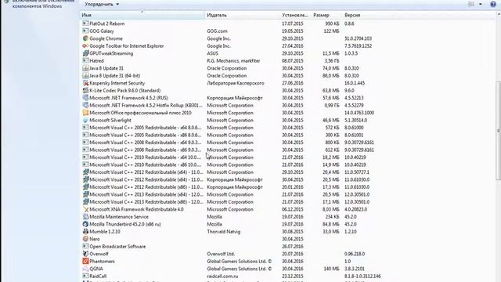
Task: Click publisher ASUS cell
Action: (x=212, y=53)
